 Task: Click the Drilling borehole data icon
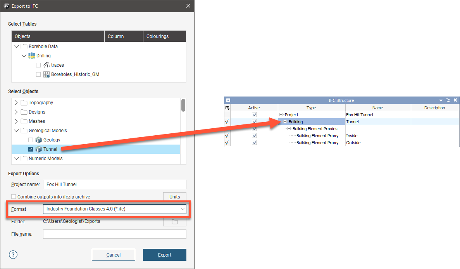coord(32,56)
